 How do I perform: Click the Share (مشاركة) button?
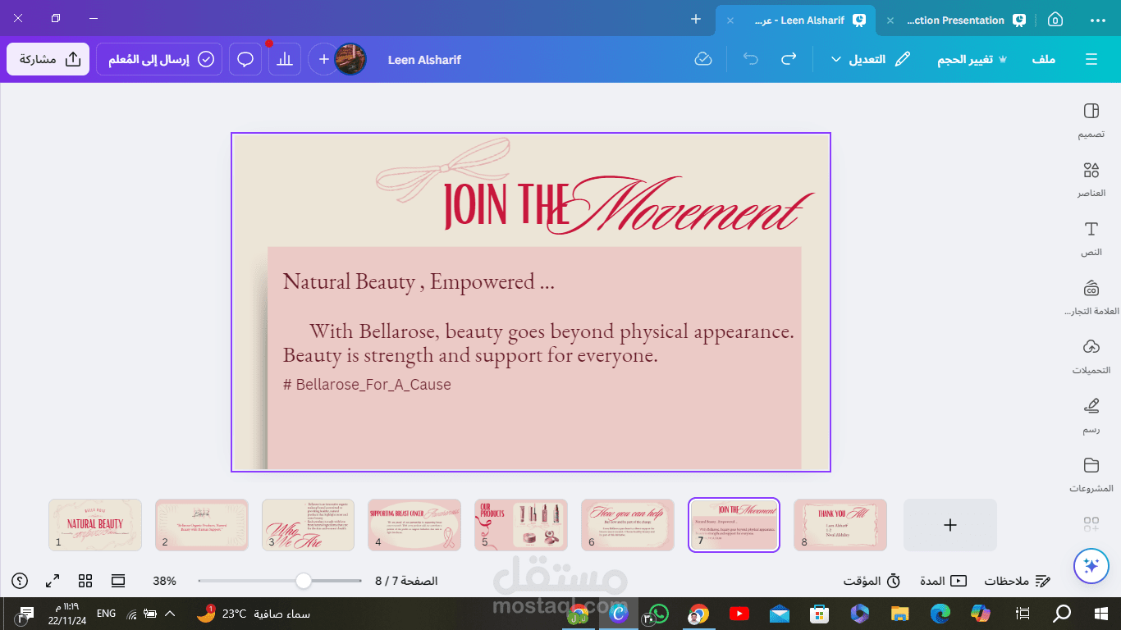click(48, 59)
